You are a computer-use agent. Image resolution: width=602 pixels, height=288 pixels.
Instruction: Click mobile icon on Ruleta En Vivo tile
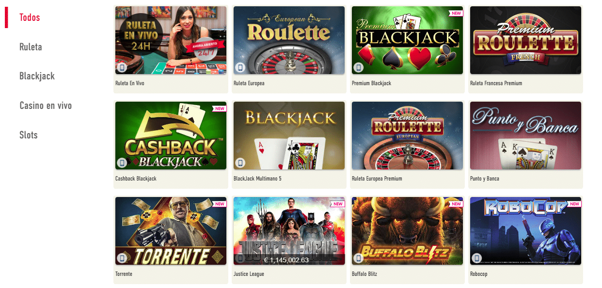click(x=122, y=67)
